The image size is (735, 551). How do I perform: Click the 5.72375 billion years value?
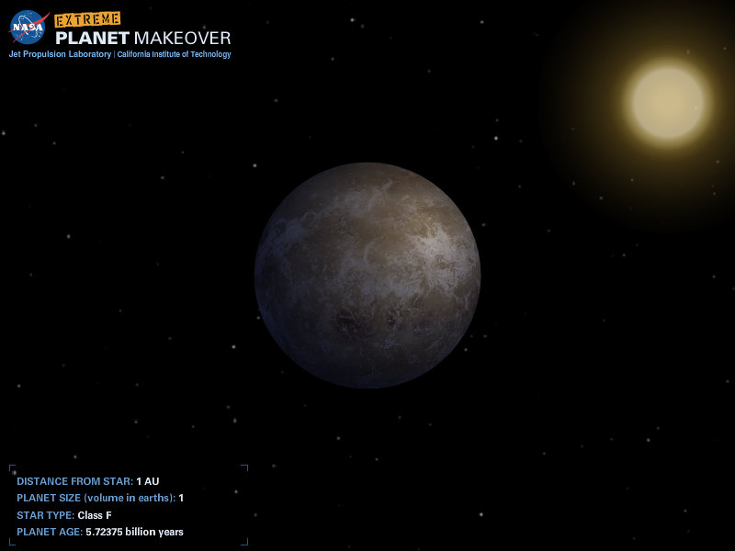coord(134,532)
